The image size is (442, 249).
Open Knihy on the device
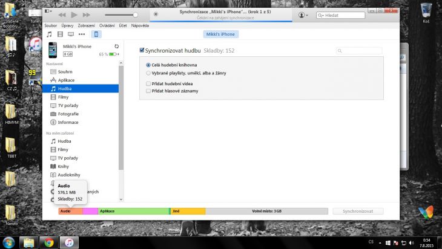(63, 167)
